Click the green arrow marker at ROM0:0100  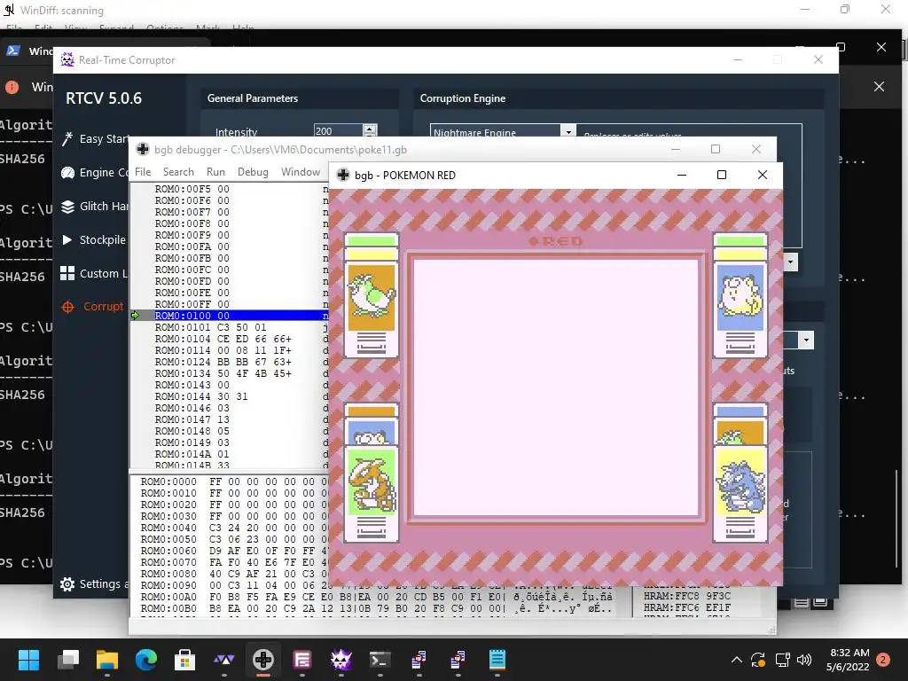[135, 316]
